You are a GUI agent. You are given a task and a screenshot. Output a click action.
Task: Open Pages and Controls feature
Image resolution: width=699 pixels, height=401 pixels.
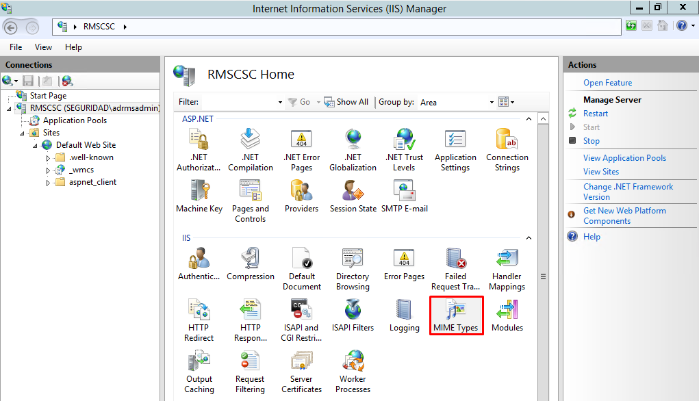tap(251, 201)
